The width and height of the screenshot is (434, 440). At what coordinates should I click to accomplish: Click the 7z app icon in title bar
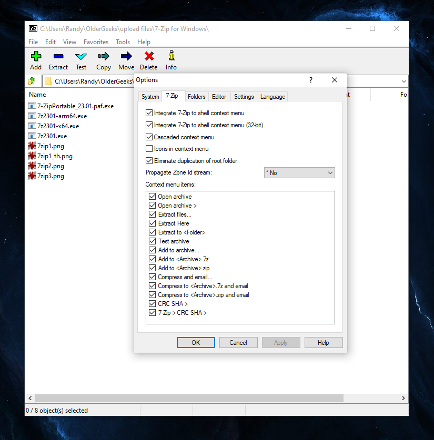[x=33, y=28]
